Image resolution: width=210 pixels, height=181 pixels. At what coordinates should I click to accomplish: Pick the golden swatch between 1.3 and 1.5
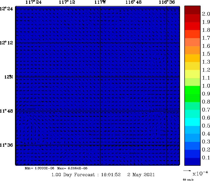192,58
